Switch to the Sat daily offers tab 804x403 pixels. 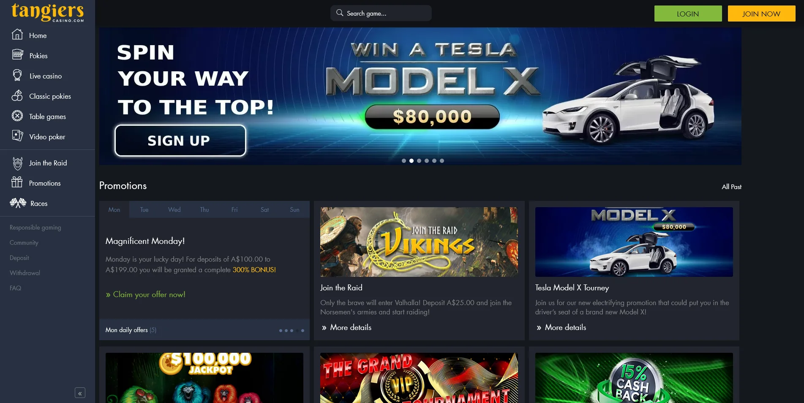[264, 210]
